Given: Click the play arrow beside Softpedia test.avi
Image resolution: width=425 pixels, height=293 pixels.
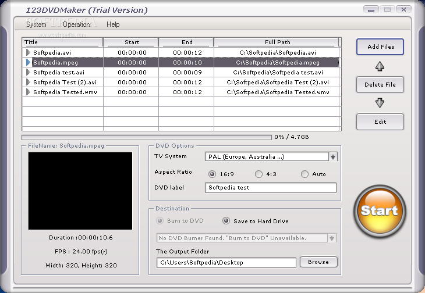Looking at the screenshot, I should (28, 72).
